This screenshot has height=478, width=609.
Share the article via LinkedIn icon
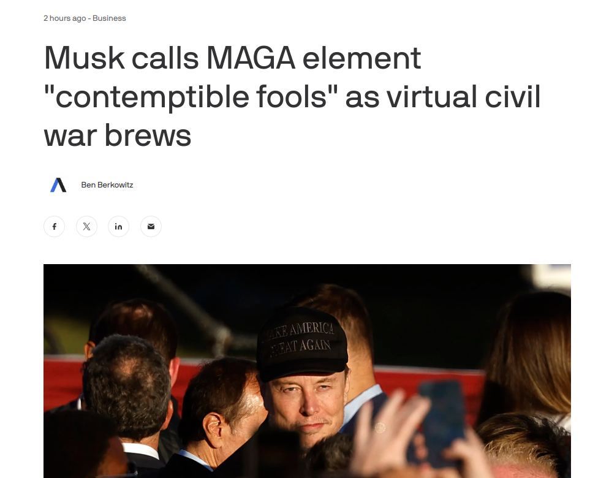pos(118,227)
